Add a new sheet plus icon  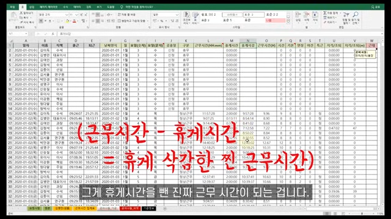pos(165,209)
